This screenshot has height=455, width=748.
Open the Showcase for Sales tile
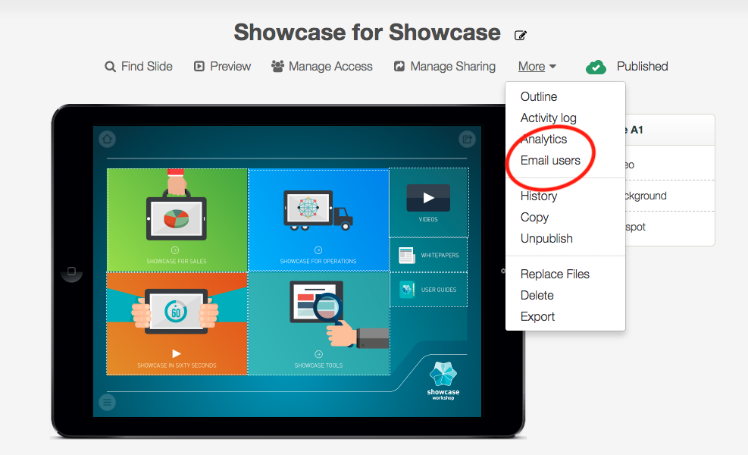click(177, 220)
